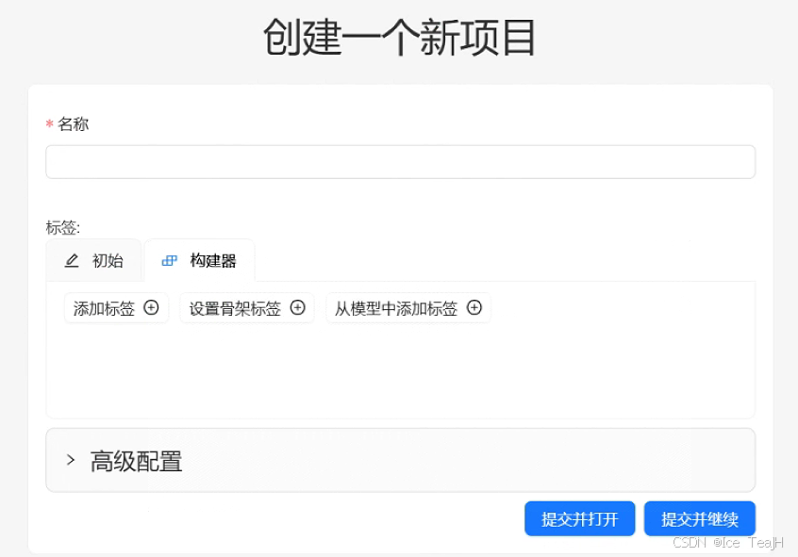Viewport: 798px width, 557px height.
Task: Click inside the 名称 name input field
Action: (x=399, y=161)
